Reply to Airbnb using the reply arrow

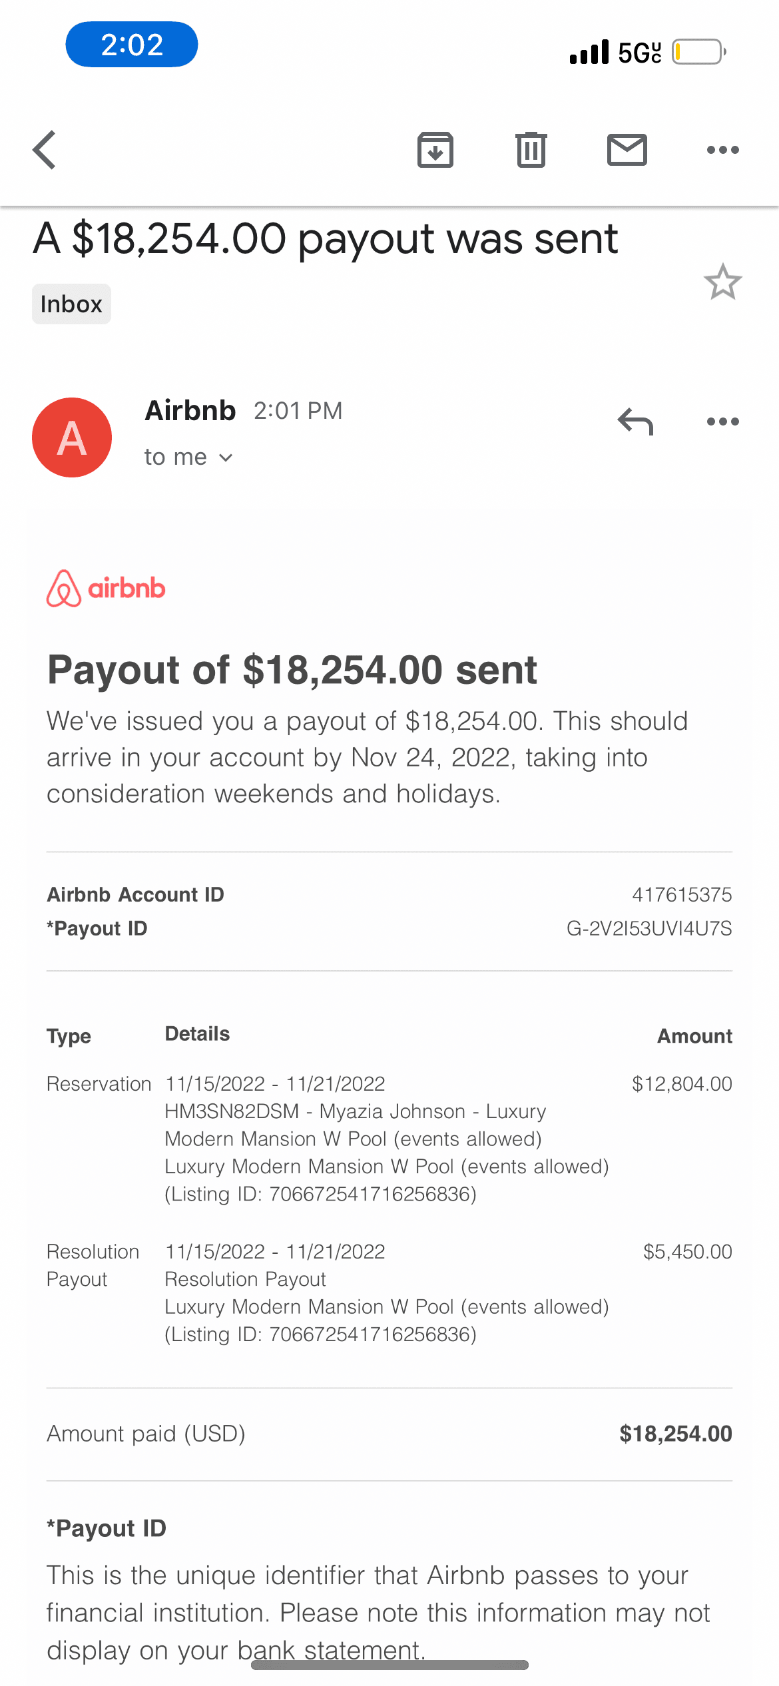(x=635, y=422)
